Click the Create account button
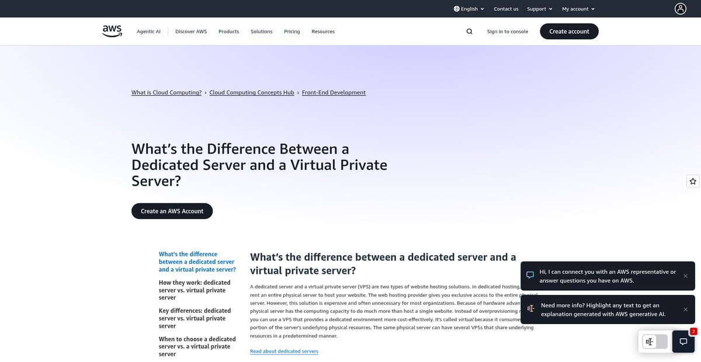Screen dimensions: 701x362 click(x=569, y=32)
